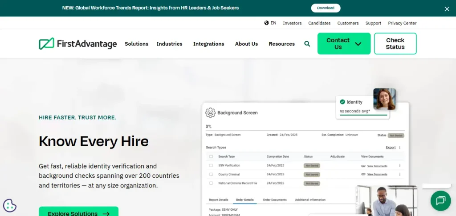This screenshot has height=216, width=456.
Task: Visit the Support page
Action: (373, 23)
